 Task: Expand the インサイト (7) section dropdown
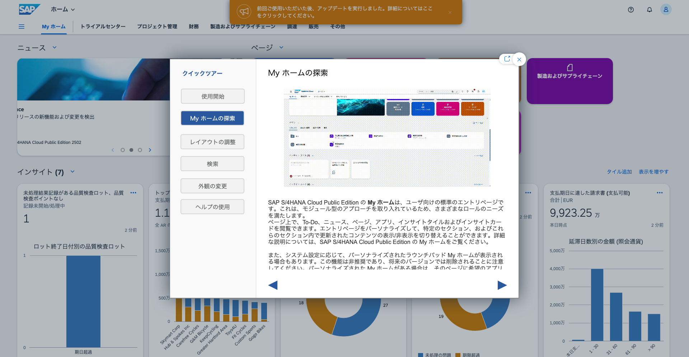pyautogui.click(x=72, y=172)
